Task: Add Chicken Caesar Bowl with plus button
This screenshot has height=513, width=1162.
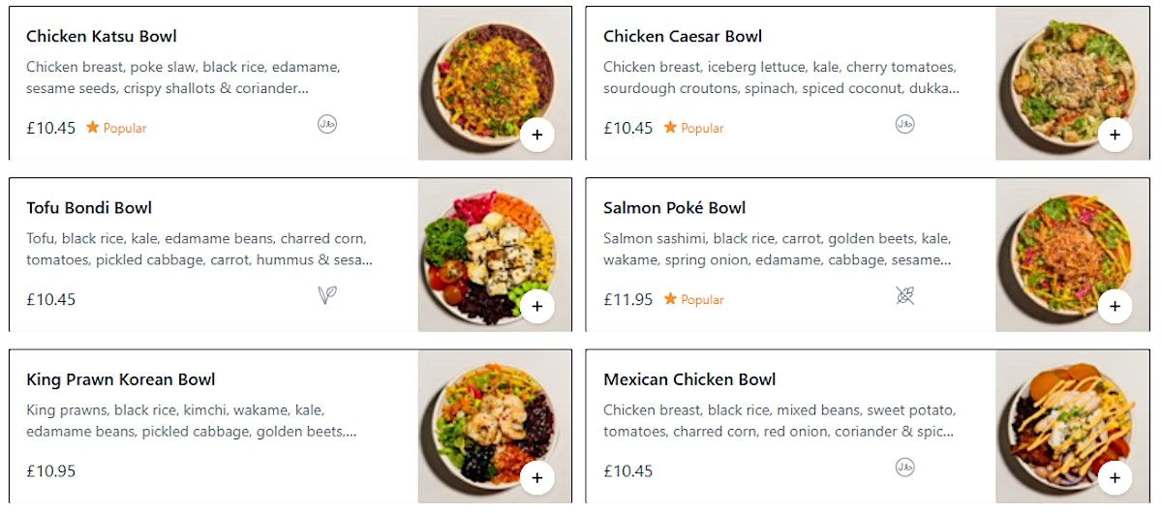Action: tap(1115, 135)
